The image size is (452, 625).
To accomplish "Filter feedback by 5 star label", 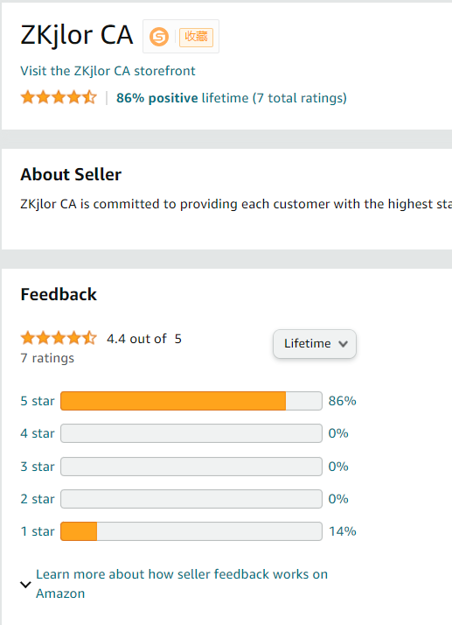I will coord(38,401).
